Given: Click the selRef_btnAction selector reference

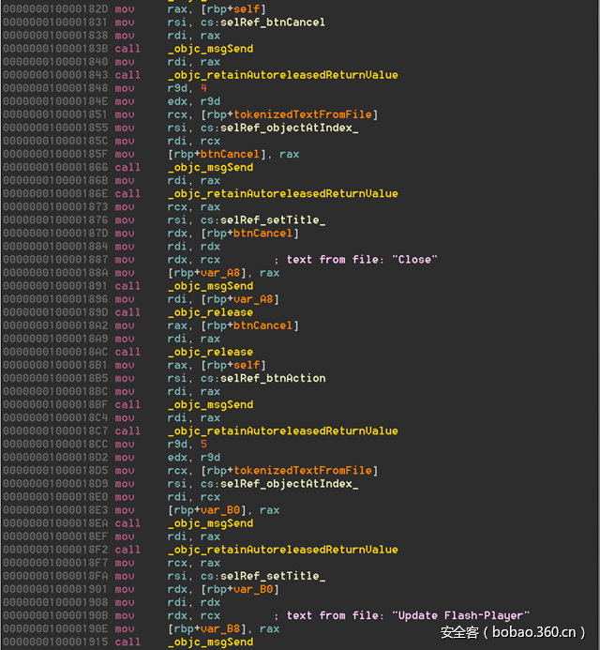Looking at the screenshot, I should coord(273,378).
